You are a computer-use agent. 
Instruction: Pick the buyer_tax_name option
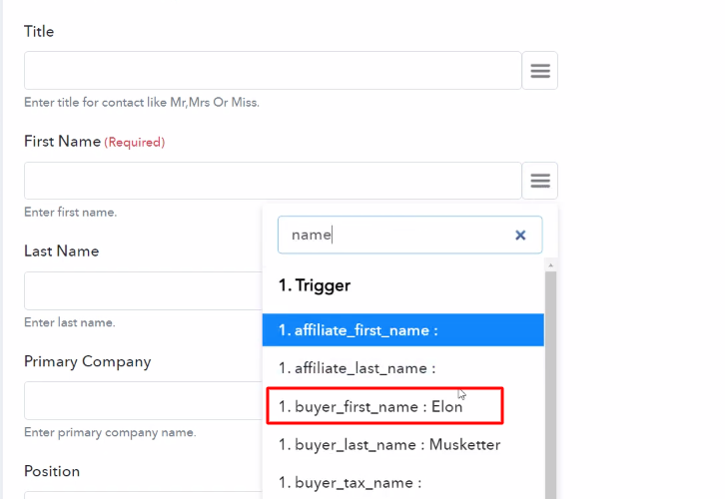pos(403,482)
